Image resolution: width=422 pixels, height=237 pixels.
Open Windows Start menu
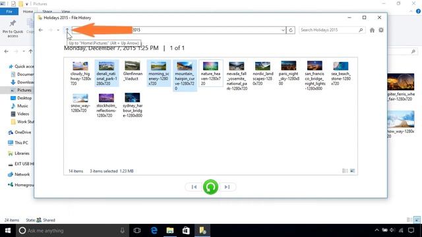pos(8,230)
